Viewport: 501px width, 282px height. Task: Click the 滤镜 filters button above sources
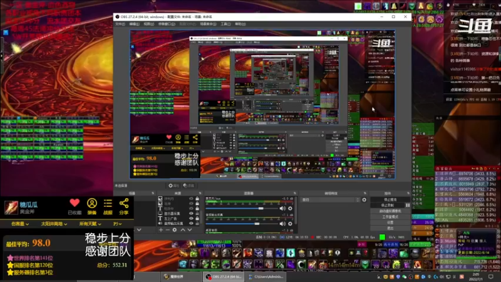click(189, 185)
